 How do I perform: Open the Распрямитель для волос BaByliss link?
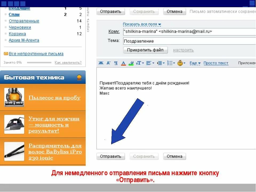click(55, 152)
